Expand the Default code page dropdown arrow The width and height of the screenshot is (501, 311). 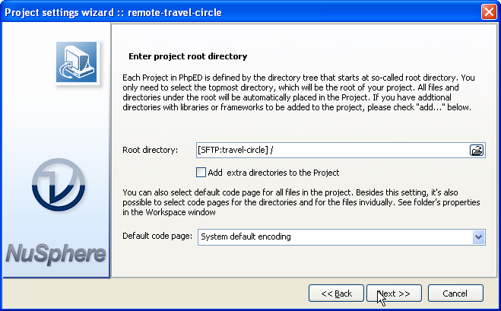pos(478,237)
